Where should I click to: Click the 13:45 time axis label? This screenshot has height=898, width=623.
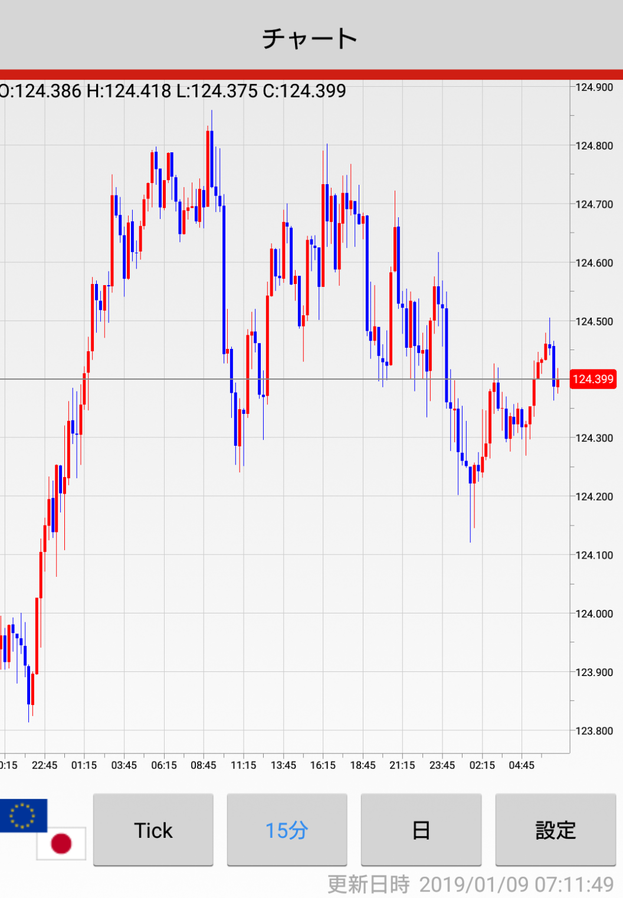(x=283, y=765)
